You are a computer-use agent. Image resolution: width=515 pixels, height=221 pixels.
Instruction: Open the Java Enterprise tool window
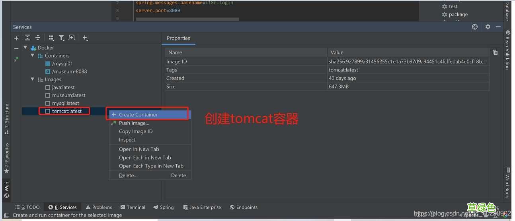pos(202,207)
